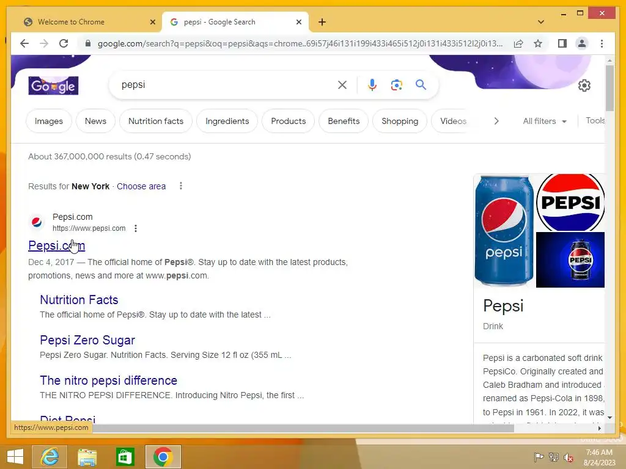
Task: Select the Products filter chip
Action: [289, 121]
